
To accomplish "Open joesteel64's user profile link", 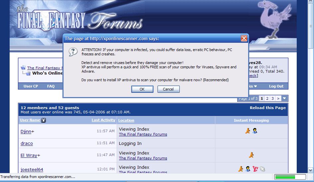I will 32,170.
